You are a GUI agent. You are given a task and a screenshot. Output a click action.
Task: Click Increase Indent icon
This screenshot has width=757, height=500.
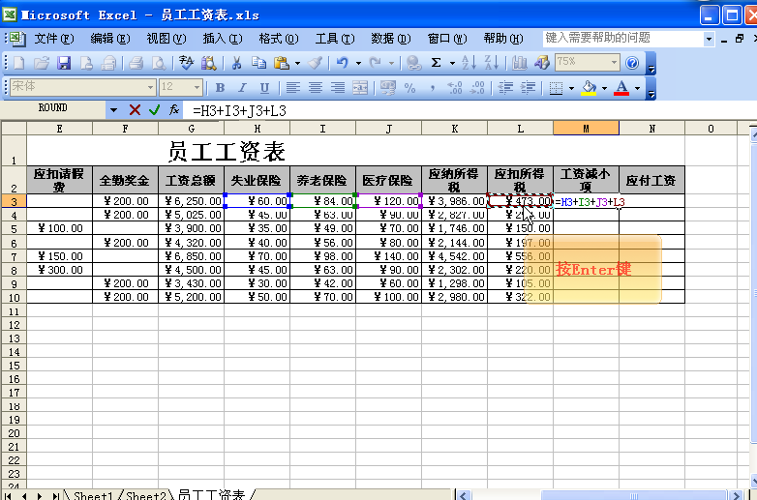[x=529, y=88]
